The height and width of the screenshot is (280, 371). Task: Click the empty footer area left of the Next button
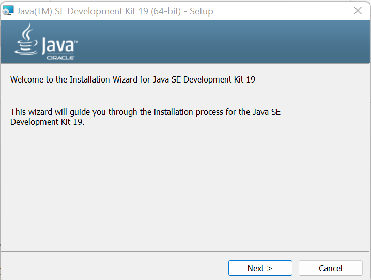point(114,268)
